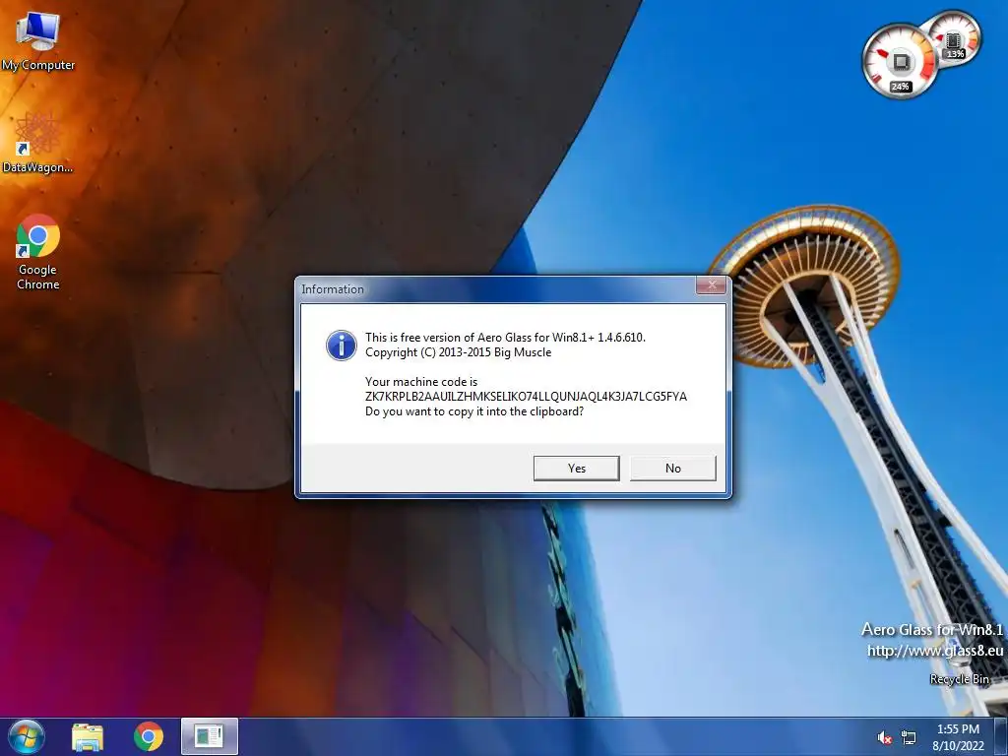Click the machine code text ZK7KRPLB2AAUILZH...
The width and height of the screenshot is (1008, 756).
[526, 397]
